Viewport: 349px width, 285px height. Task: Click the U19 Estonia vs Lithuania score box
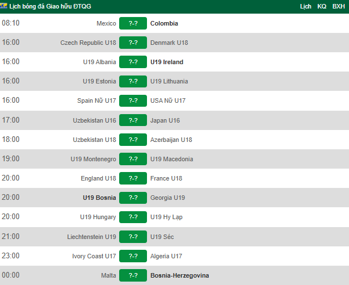point(133,81)
